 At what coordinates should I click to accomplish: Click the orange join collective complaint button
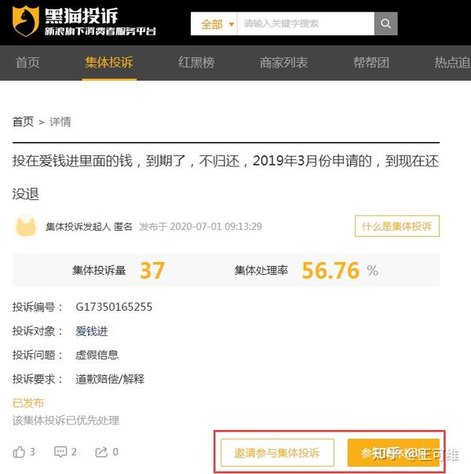tap(393, 453)
